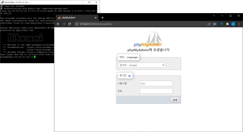The height and width of the screenshot is (132, 243).
Task: Click the browser back arrow
Action: (x=58, y=24)
